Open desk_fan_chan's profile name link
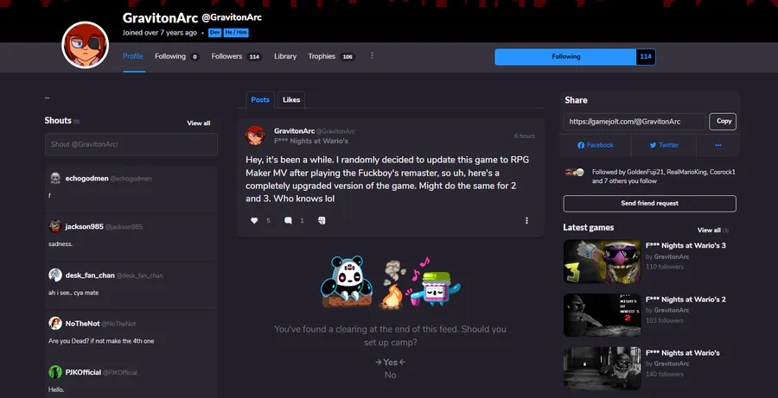This screenshot has width=778, height=398. [x=90, y=275]
